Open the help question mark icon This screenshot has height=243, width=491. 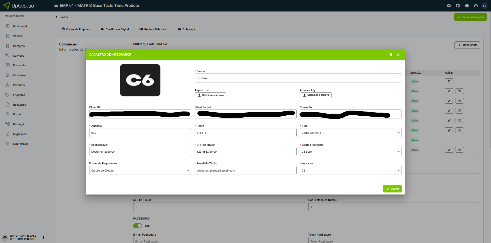[x=467, y=6]
